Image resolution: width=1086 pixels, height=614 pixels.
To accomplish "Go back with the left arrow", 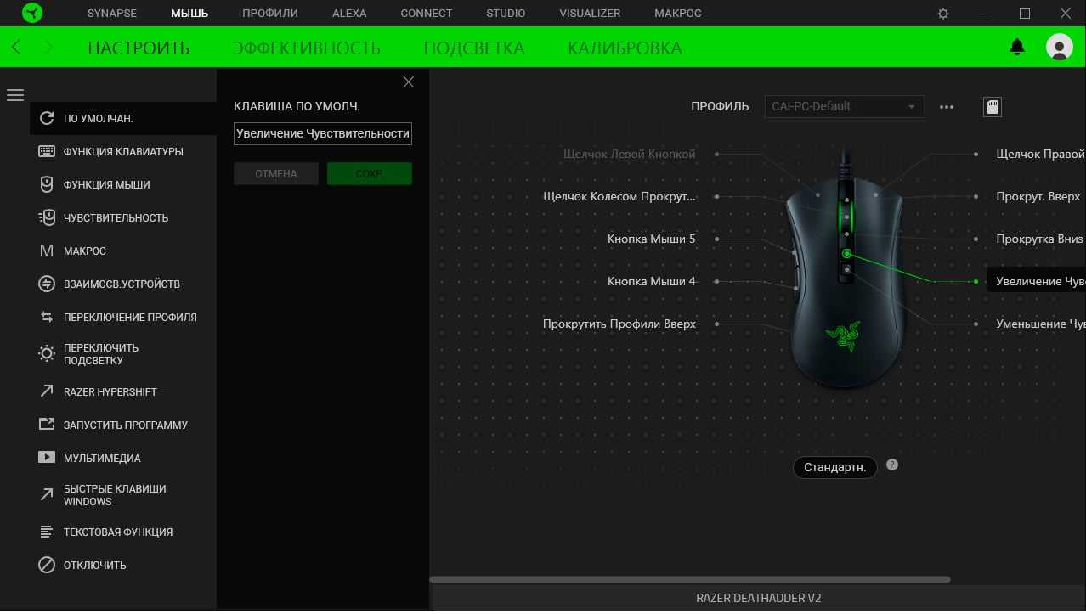I will (x=17, y=48).
